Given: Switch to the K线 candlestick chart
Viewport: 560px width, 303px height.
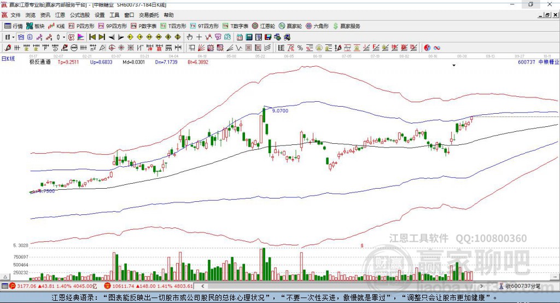Looking at the screenshot, I should pyautogui.click(x=57, y=26).
